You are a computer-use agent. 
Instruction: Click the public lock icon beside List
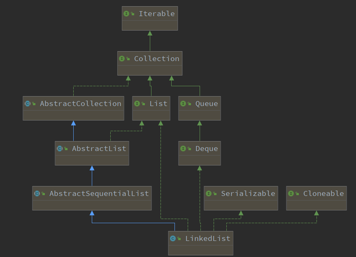(143, 104)
